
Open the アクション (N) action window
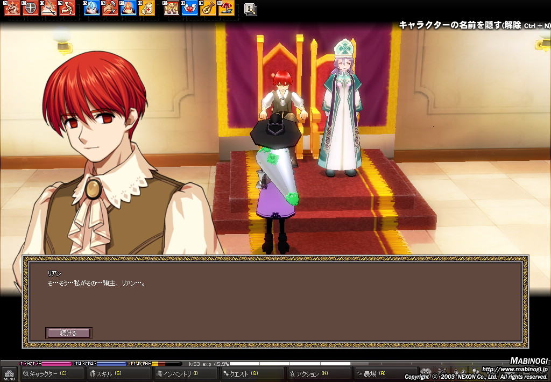pyautogui.click(x=319, y=374)
